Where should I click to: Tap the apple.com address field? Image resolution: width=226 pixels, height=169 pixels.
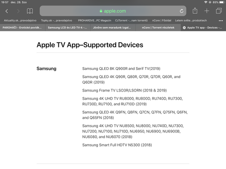tap(113, 11)
